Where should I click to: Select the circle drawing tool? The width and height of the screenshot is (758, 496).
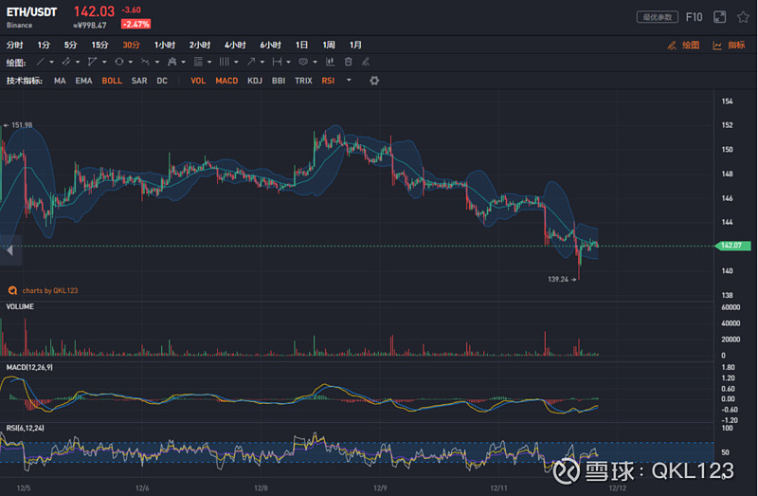pos(119,62)
